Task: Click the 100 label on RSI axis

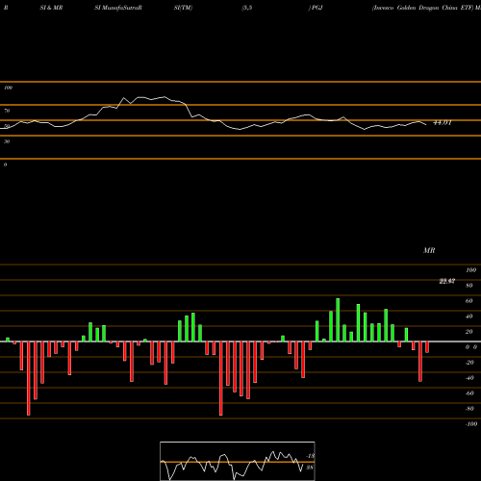Action: [8, 88]
